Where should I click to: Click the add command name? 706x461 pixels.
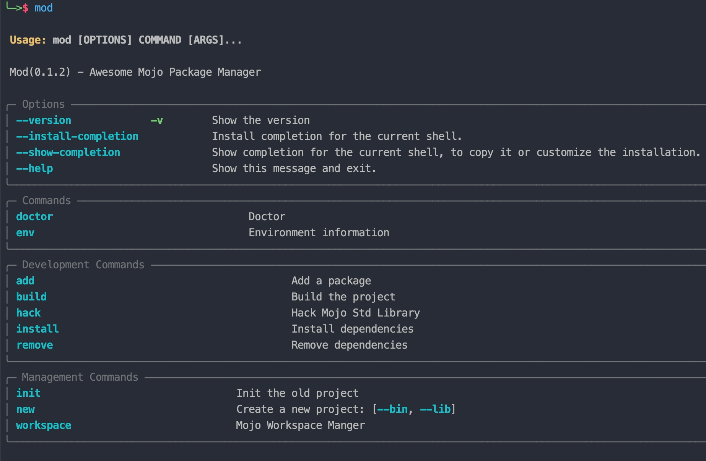click(x=25, y=281)
